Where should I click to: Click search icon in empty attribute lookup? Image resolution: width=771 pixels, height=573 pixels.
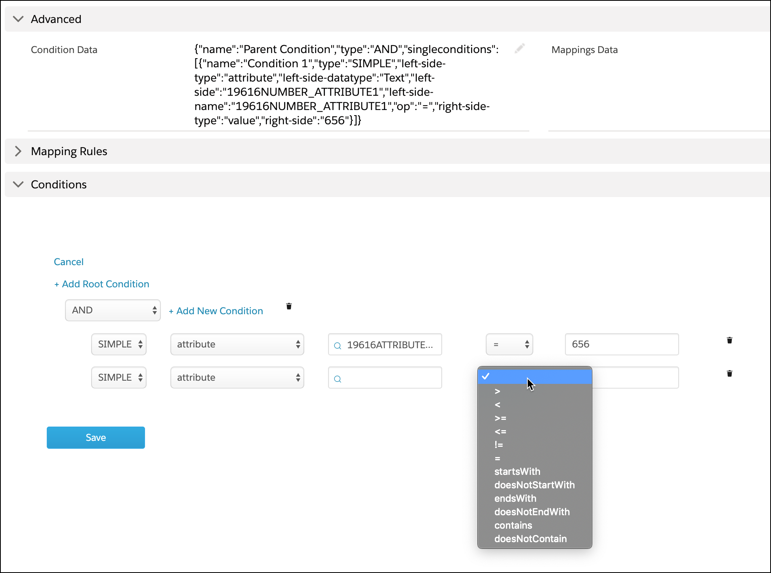[338, 379]
